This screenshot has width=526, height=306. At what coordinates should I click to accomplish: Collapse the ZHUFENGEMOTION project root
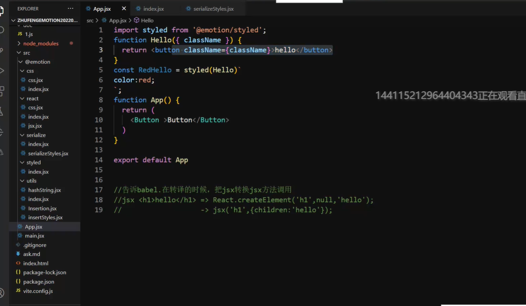click(x=47, y=20)
